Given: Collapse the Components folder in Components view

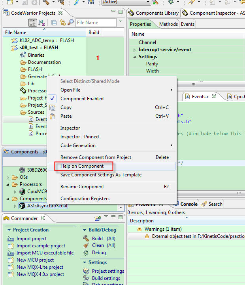Looking at the screenshot, I should click(8, 199).
